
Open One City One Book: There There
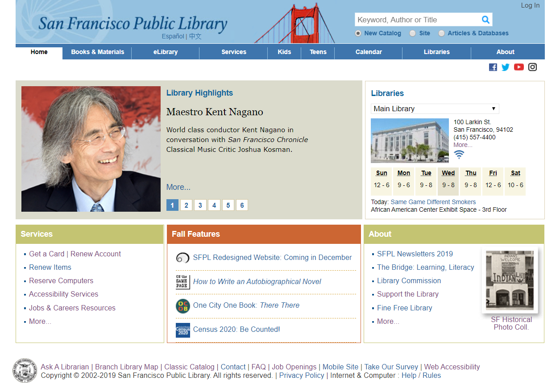tap(246, 305)
